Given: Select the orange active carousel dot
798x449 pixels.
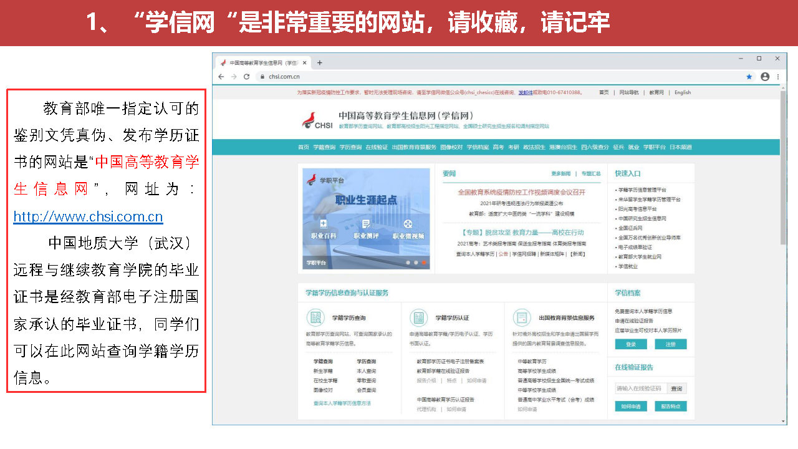Looking at the screenshot, I should 424,263.
